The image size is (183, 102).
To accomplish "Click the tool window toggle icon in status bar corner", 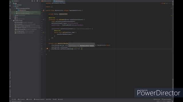I will [x=10, y=101].
